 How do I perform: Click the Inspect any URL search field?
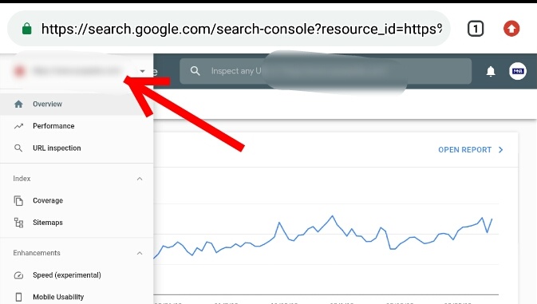pyautogui.click(x=326, y=71)
